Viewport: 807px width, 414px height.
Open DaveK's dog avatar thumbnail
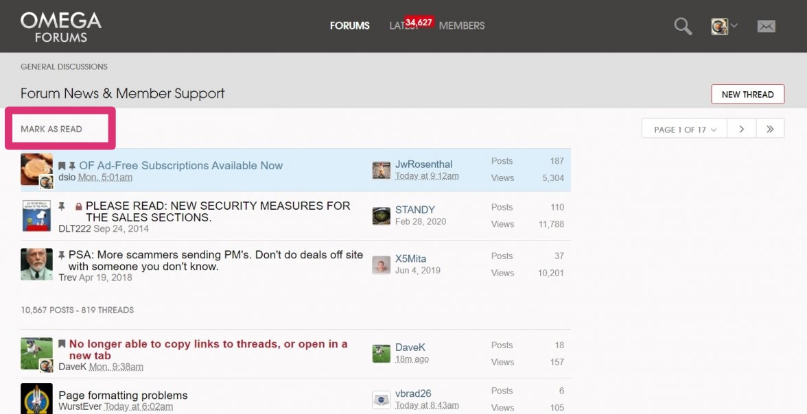click(x=36, y=352)
